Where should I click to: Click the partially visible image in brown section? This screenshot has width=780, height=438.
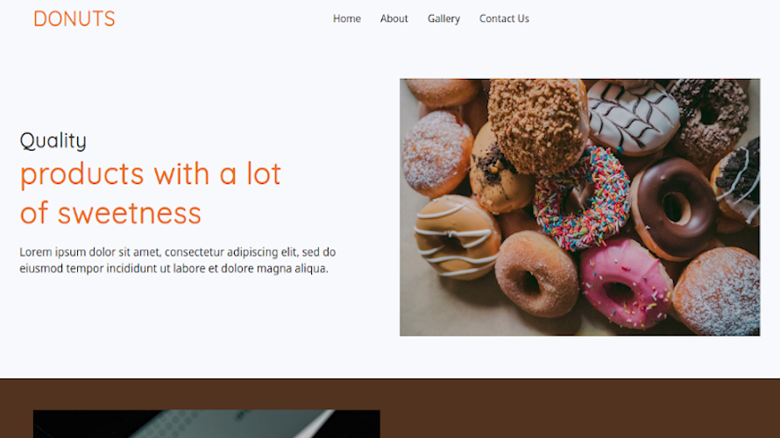pyautogui.click(x=207, y=424)
